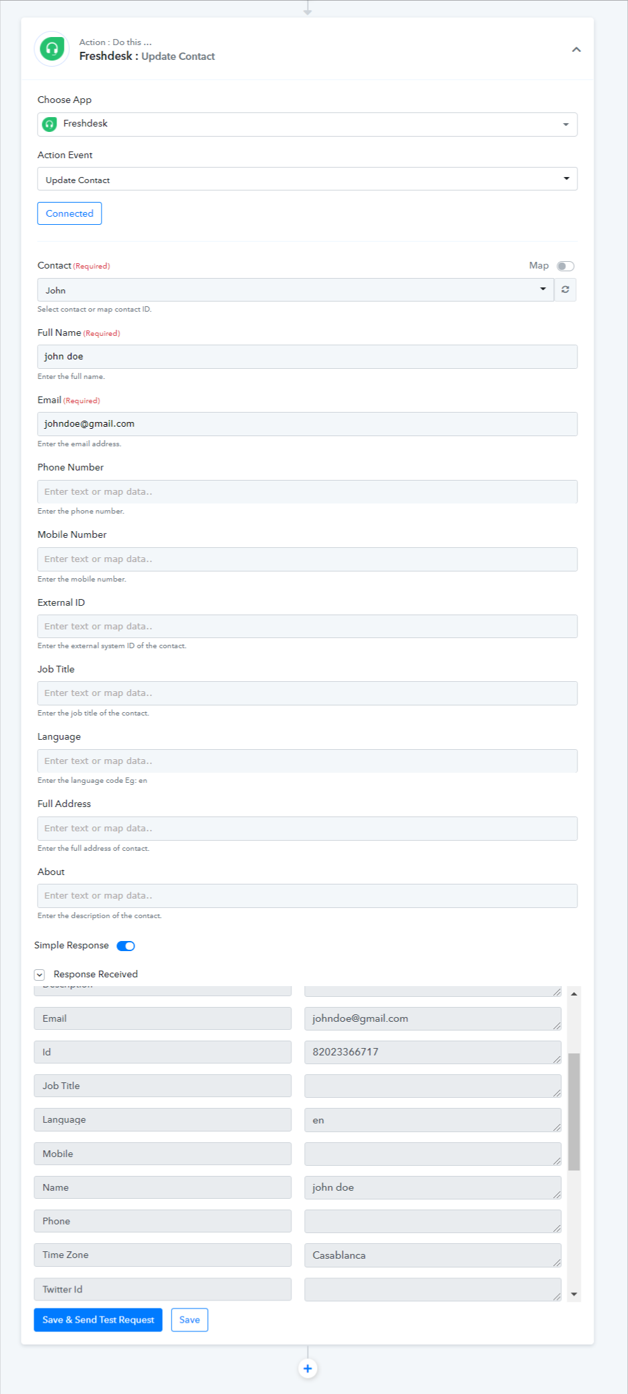
Task: Click the scrollbar down arrow in the response panel
Action: pos(574,1294)
